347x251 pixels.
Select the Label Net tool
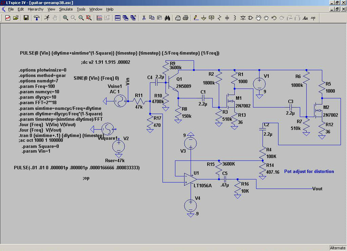(212, 18)
